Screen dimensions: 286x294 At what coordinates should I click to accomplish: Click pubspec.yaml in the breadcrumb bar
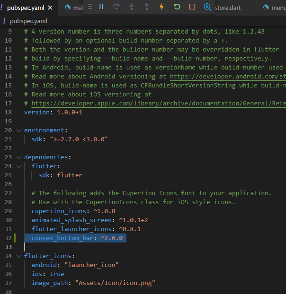click(28, 21)
